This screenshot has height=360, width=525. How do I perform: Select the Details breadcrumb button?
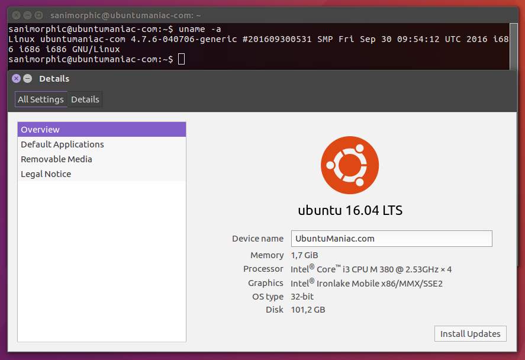[x=85, y=99]
